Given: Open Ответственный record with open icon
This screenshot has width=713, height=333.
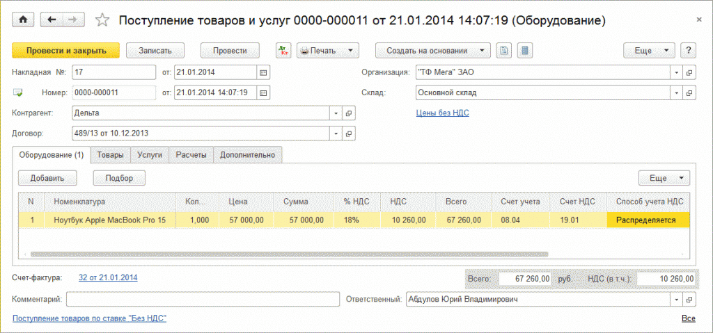Looking at the screenshot, I should coord(689,300).
